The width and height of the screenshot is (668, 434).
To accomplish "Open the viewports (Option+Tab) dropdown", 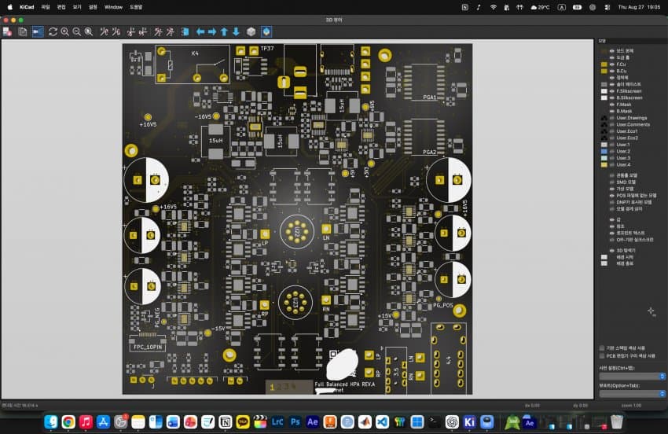I will pos(632,394).
